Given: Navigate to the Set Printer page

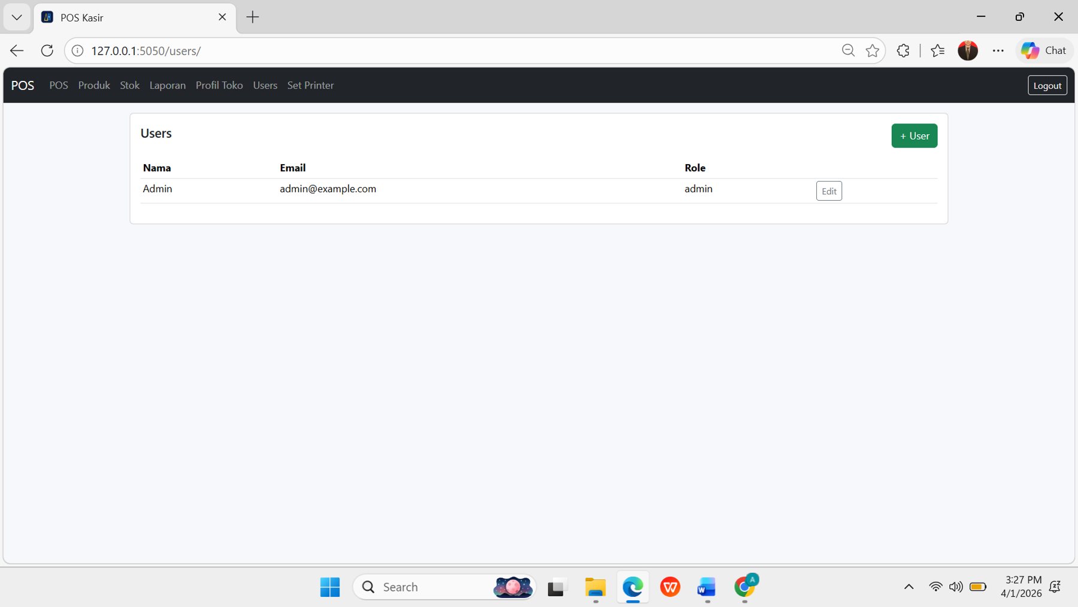Looking at the screenshot, I should pyautogui.click(x=310, y=85).
